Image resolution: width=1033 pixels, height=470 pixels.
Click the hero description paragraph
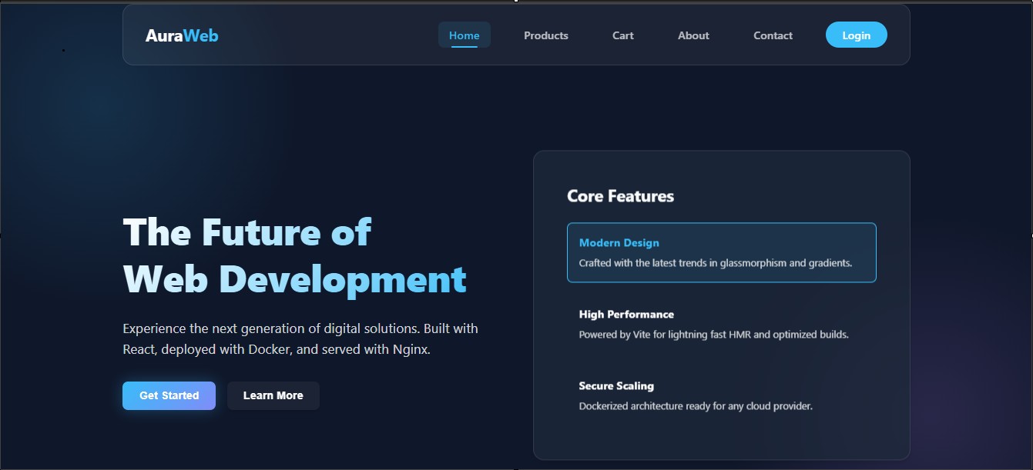[300, 338]
